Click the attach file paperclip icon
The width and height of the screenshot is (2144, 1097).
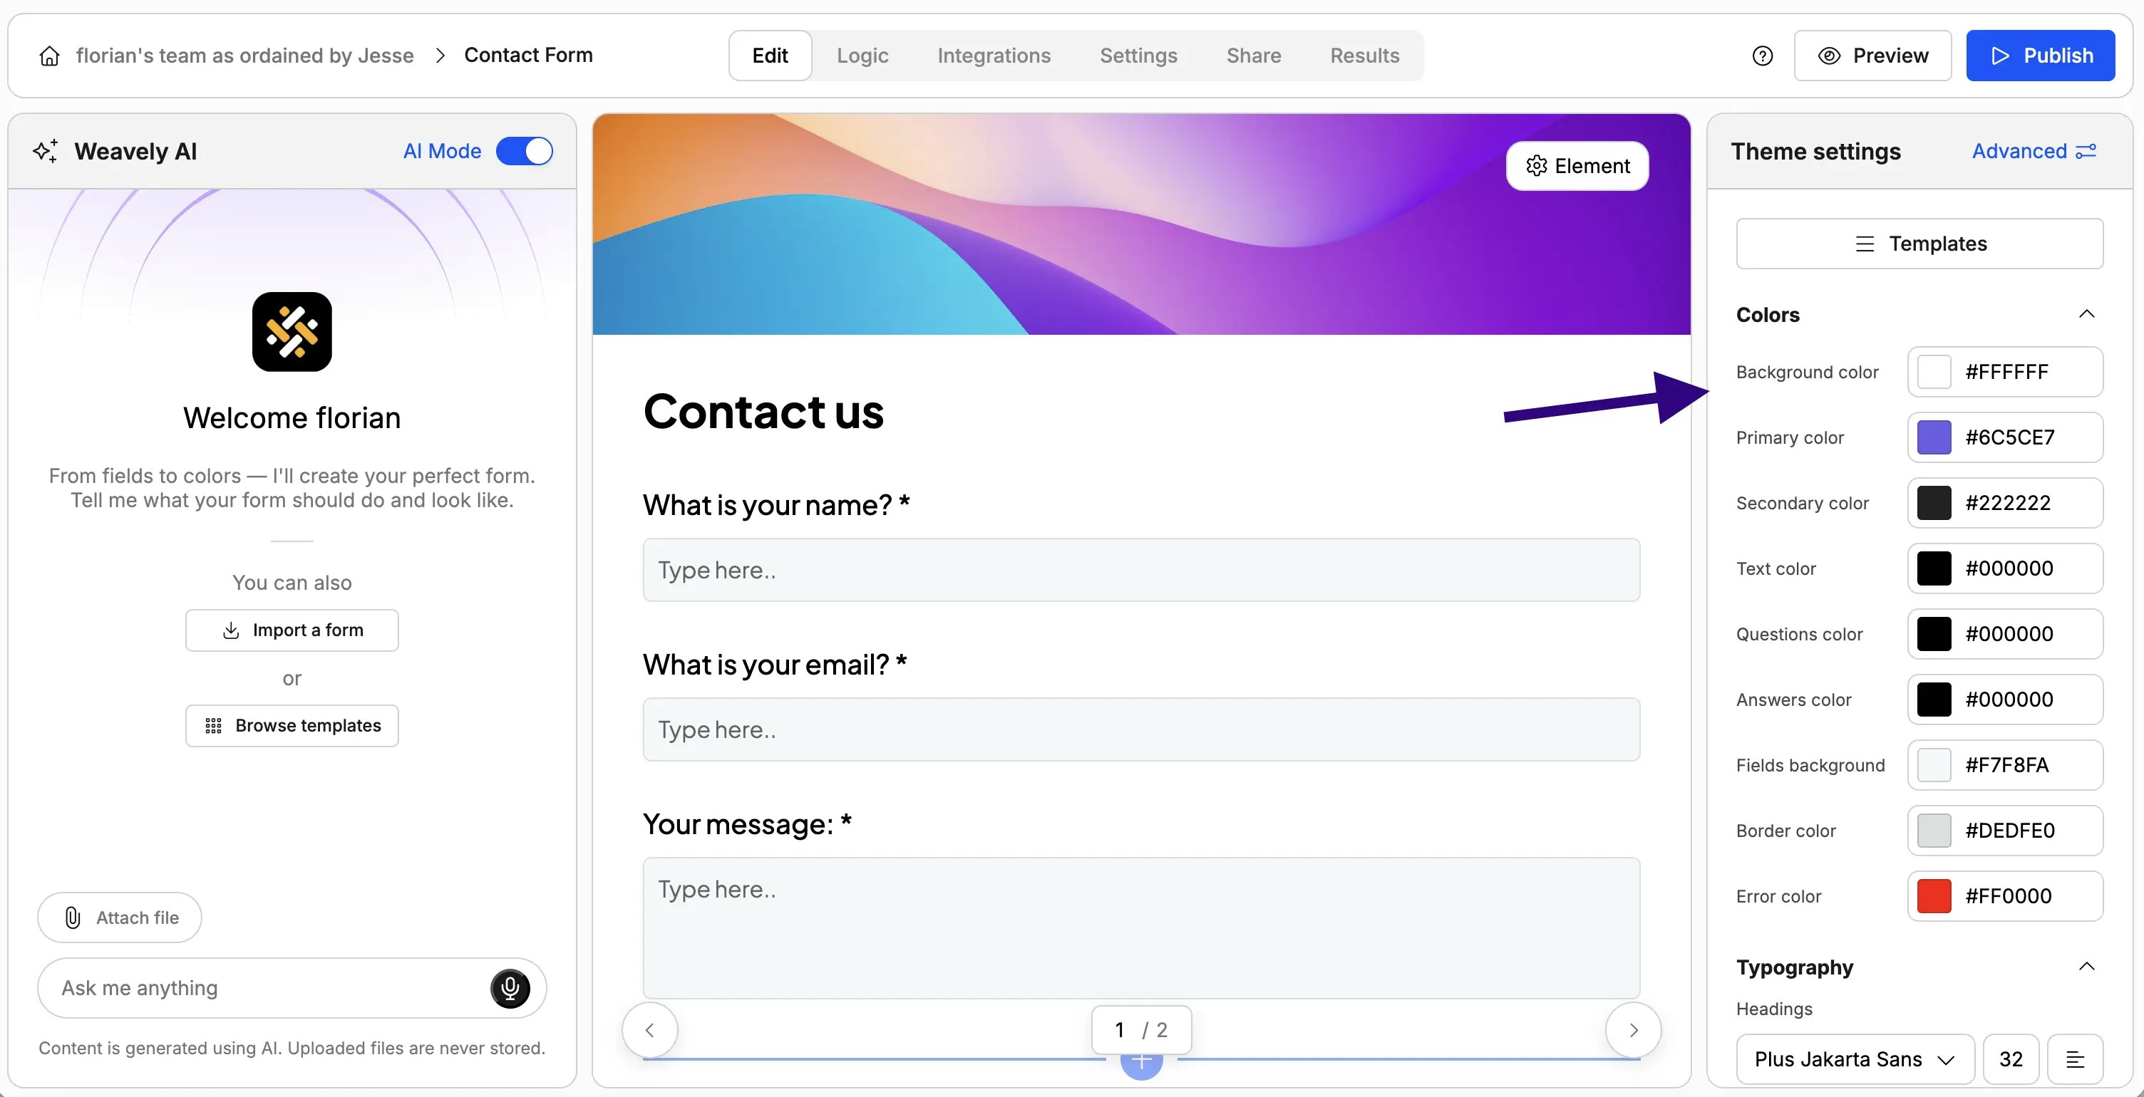(73, 917)
